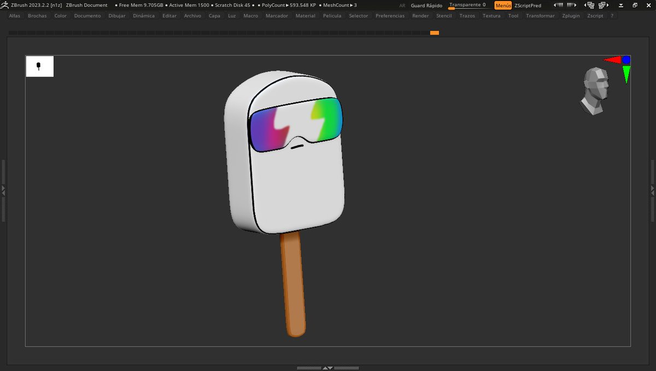Image resolution: width=656 pixels, height=371 pixels.
Task: Expand the right tray divider arrow
Action: [653, 190]
